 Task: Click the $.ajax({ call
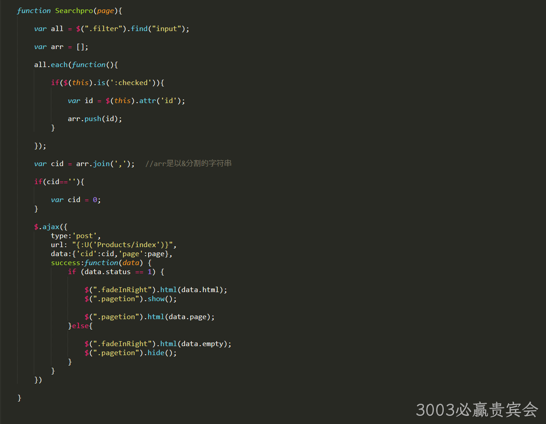click(x=51, y=227)
